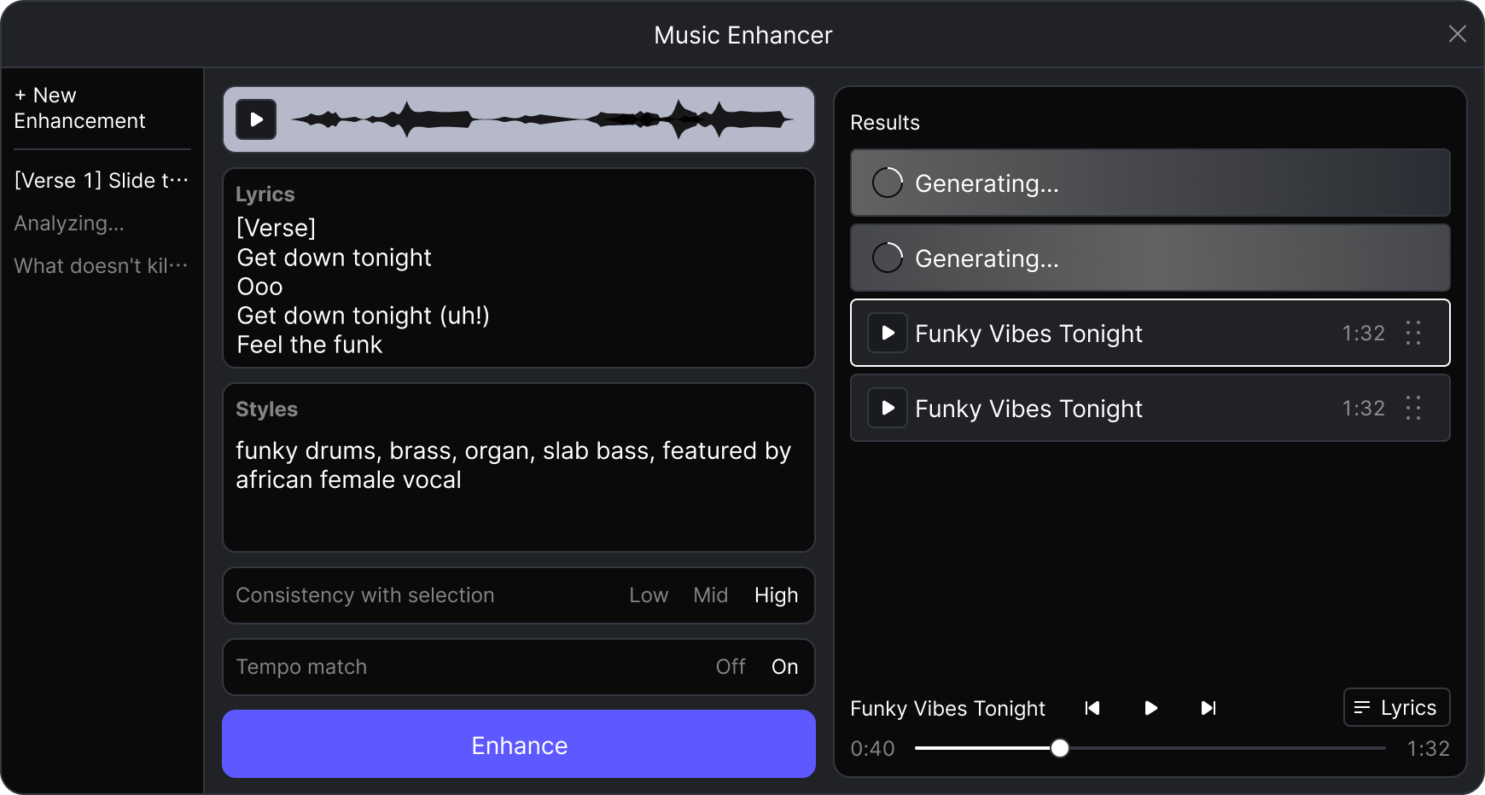Open options dots on bottom Funky Vibes result

tap(1413, 408)
